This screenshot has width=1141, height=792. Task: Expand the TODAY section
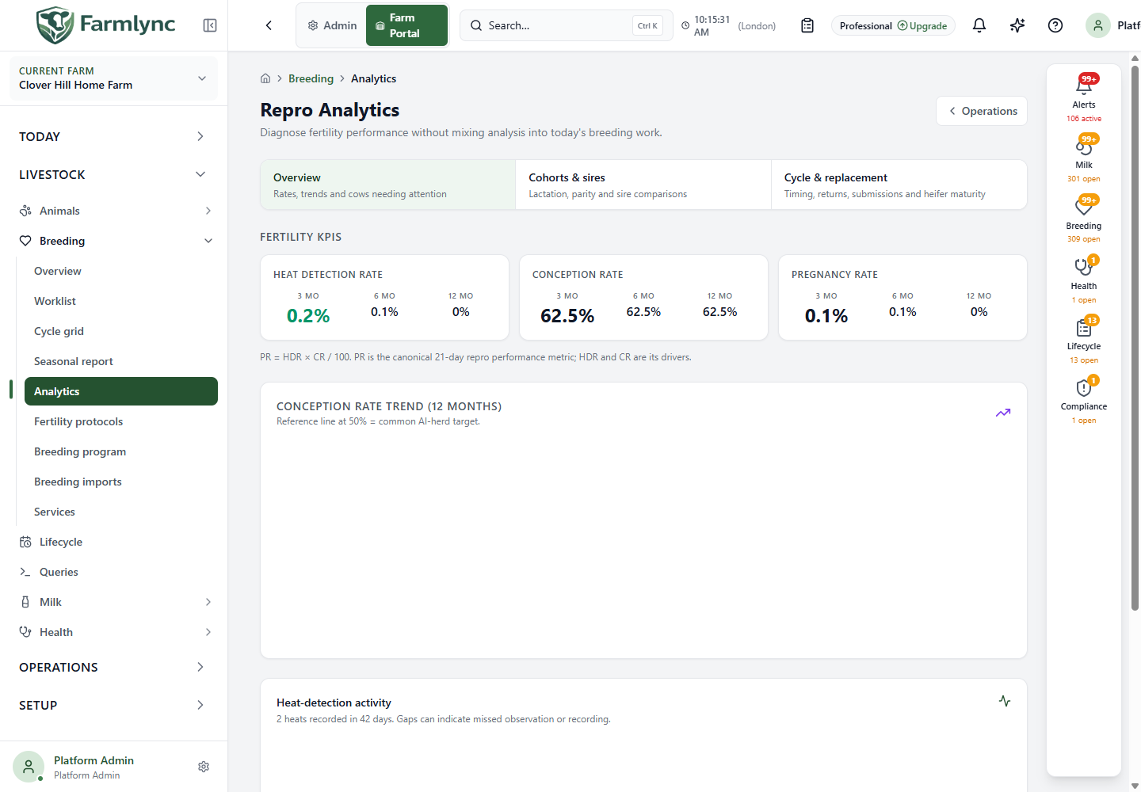(x=113, y=136)
